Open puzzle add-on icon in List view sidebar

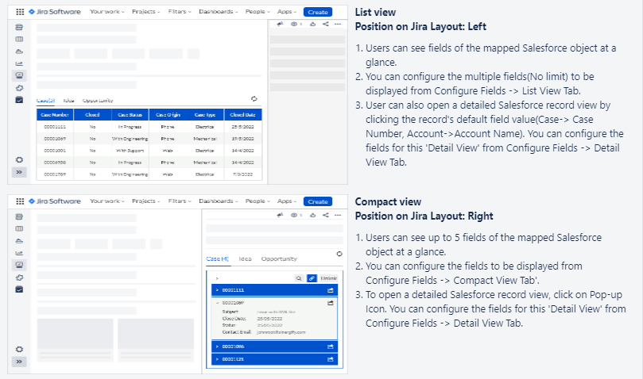click(19, 88)
